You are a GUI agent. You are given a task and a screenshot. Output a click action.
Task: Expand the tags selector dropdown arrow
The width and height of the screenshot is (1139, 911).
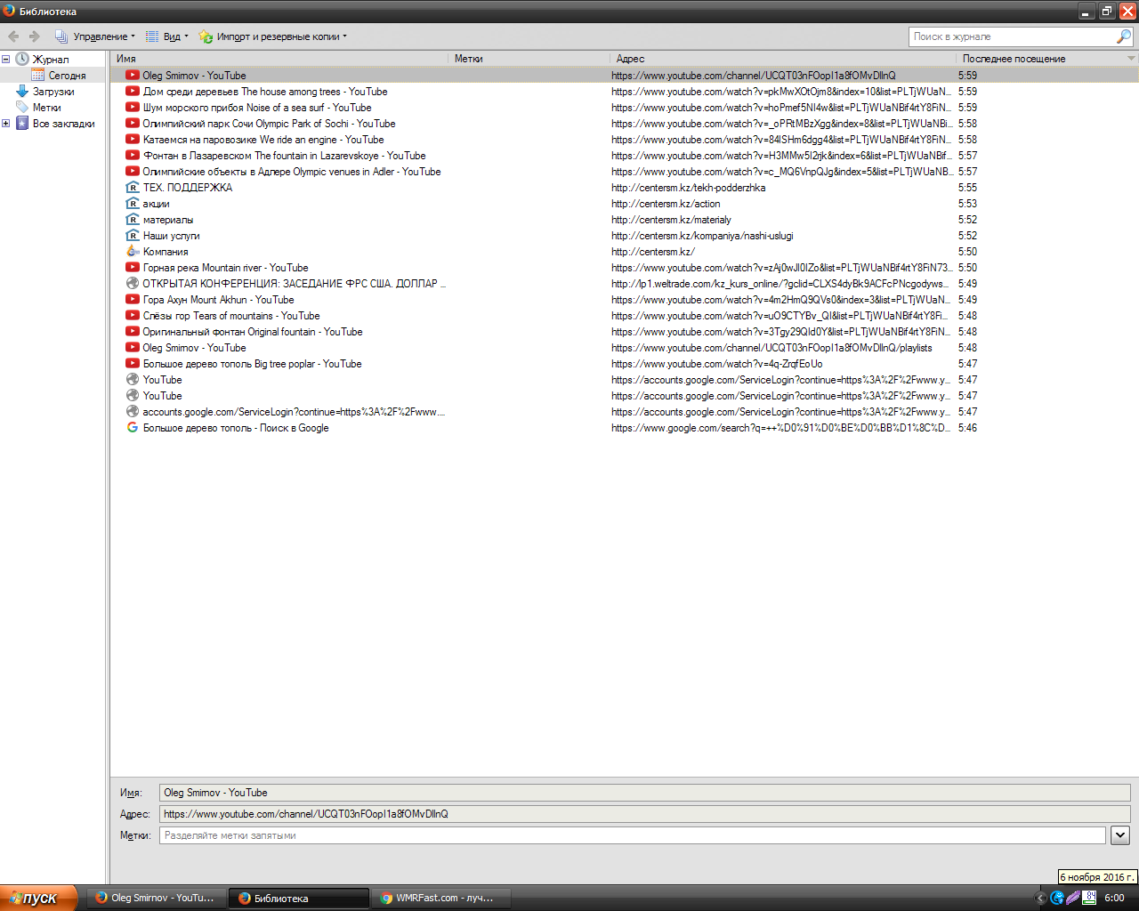[x=1120, y=835]
